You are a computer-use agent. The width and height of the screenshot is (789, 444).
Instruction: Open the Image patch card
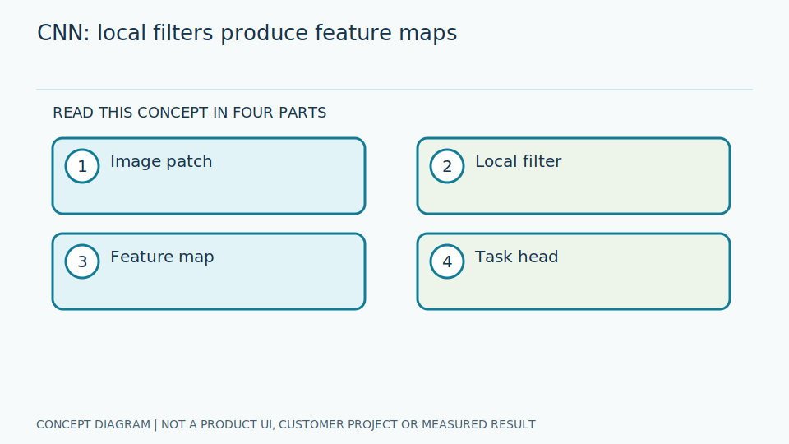coord(209,176)
